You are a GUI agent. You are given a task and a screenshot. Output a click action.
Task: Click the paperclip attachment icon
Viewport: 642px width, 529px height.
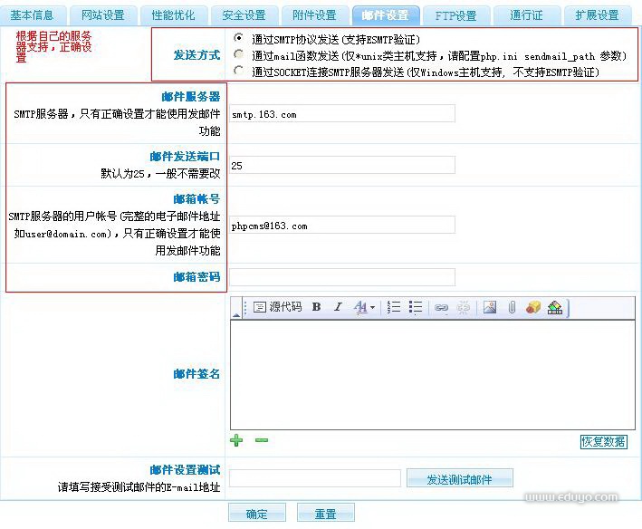(x=512, y=307)
